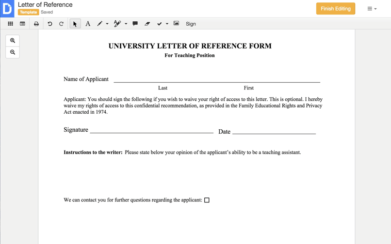
Task: Expand the checkmark tool dropdown arrow
Action: coord(167,24)
